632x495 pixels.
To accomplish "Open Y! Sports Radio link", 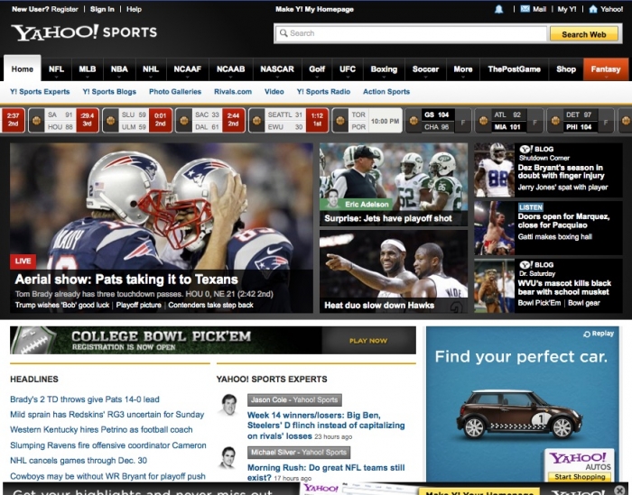I will click(x=323, y=92).
